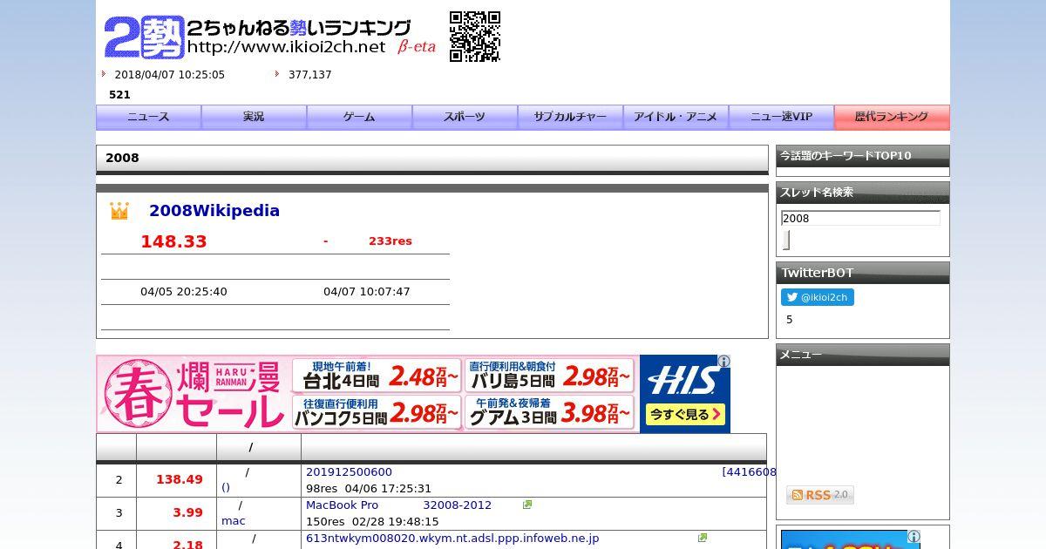
Task: Click the TwitterBOT panel header
Action: coord(863,273)
